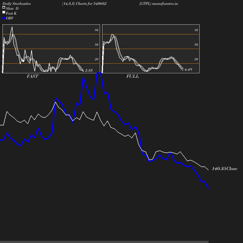The width and height of the screenshot is (243, 243).
Task: Click the 50 axis label in FAST chart
Action: point(97,45)
